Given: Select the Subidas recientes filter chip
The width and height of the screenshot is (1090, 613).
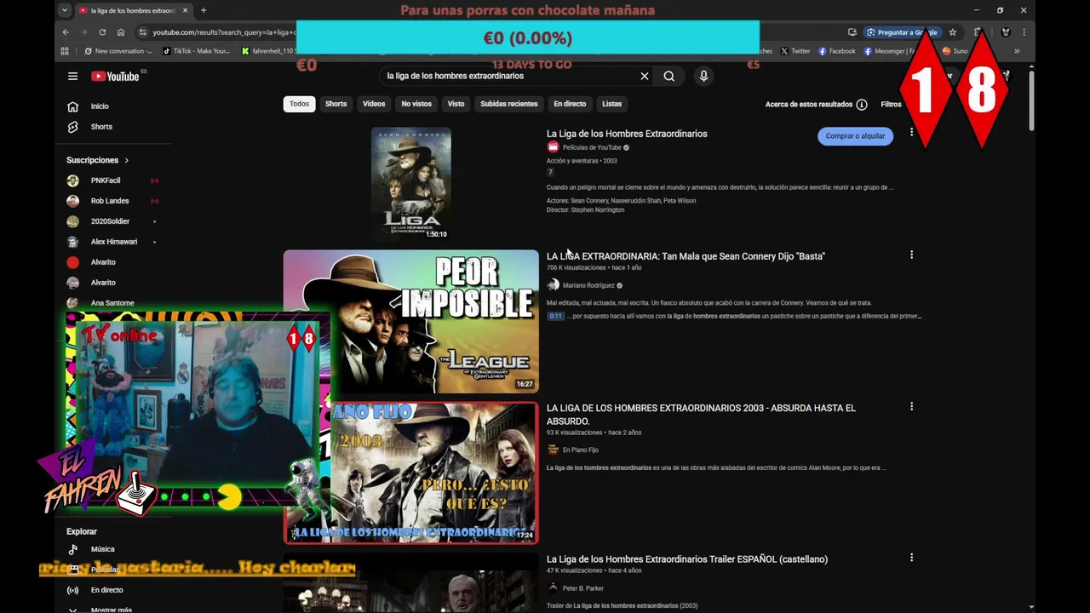Looking at the screenshot, I should coord(509,104).
